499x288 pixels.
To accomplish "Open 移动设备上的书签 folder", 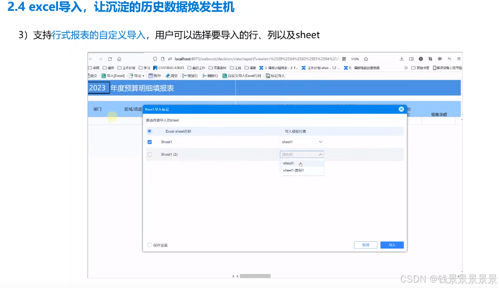I will coord(447,68).
